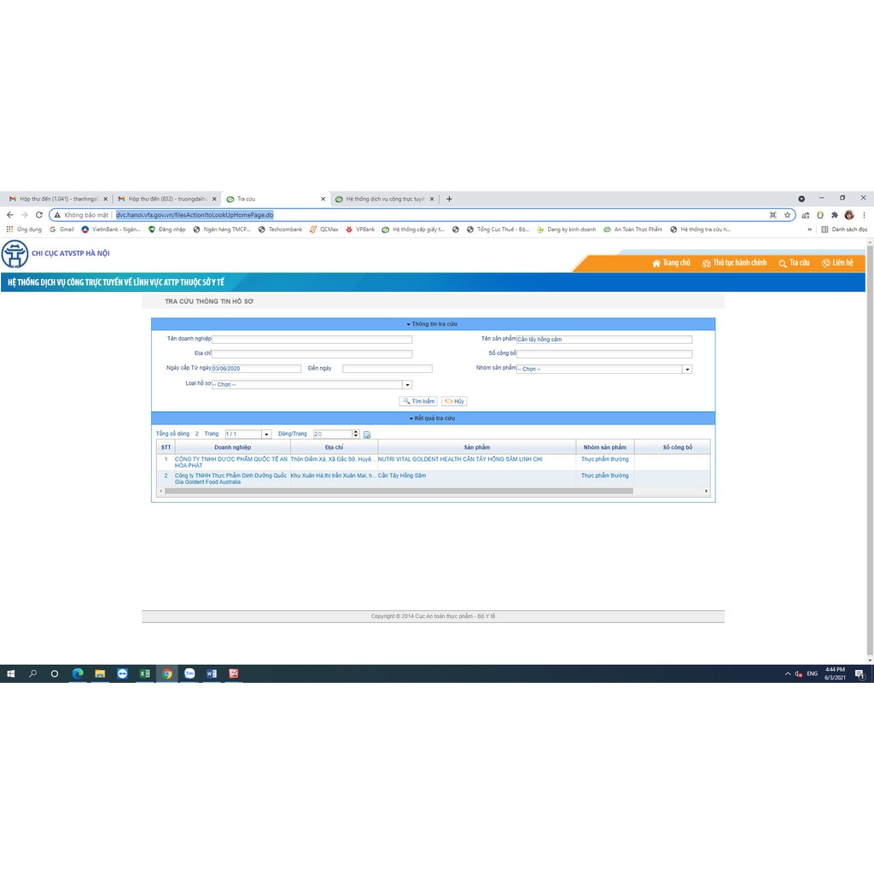Collapse the Kết quả tra cứu section
874x874 pixels.
(433, 418)
